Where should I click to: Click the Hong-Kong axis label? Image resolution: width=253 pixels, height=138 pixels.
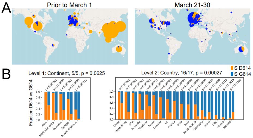(x=121, y=127)
